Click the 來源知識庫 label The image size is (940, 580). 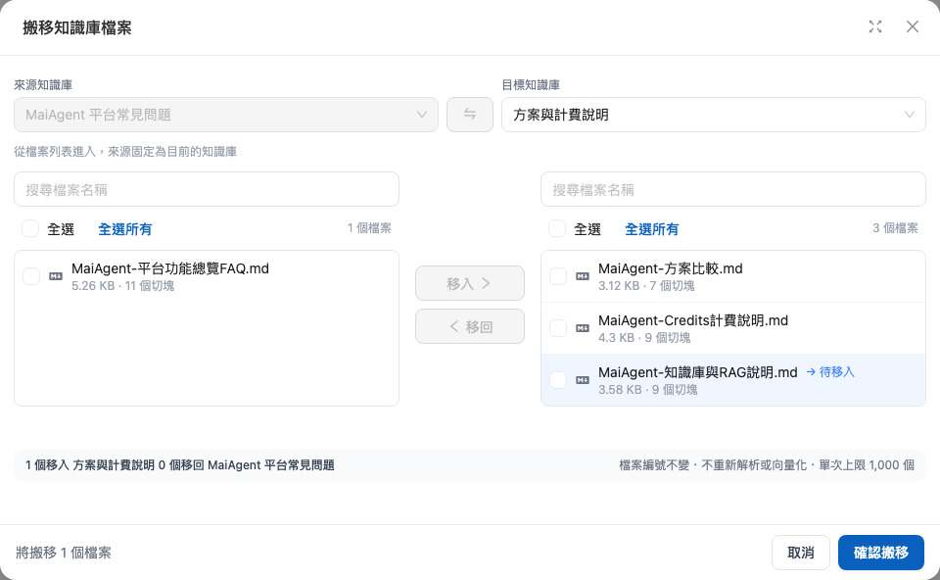[43, 85]
